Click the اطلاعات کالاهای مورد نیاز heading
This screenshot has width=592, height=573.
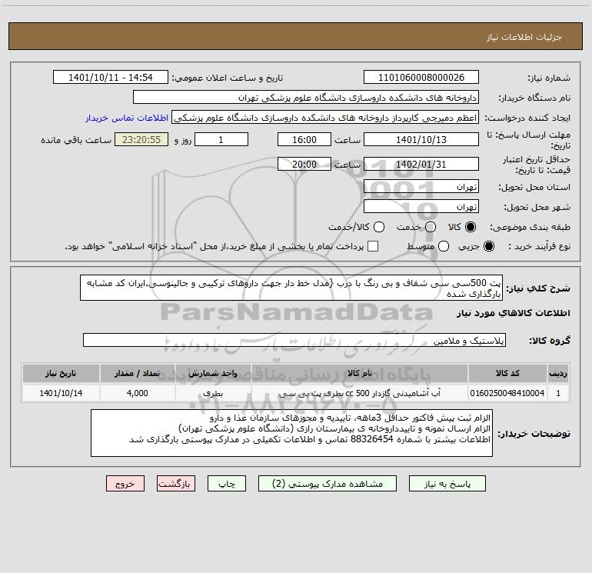coord(513,313)
